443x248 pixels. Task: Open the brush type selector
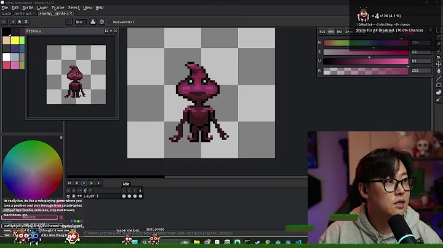click(69, 22)
